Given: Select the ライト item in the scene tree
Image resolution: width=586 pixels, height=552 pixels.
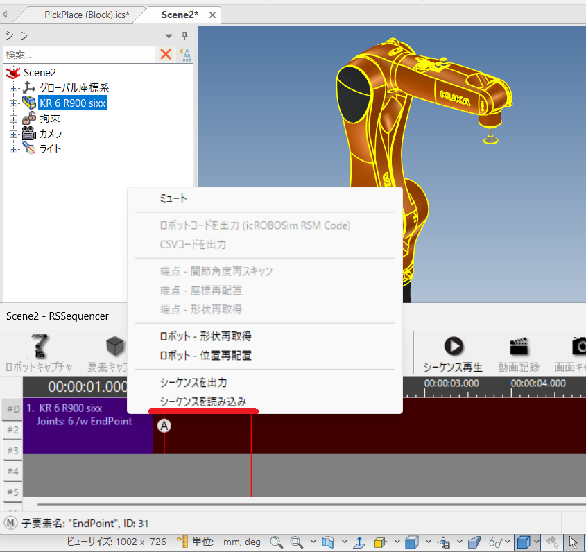Looking at the screenshot, I should click(50, 149).
